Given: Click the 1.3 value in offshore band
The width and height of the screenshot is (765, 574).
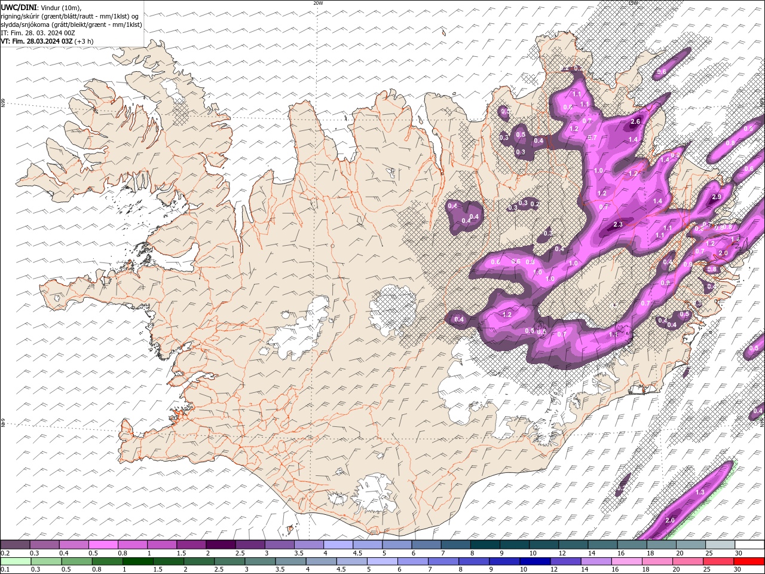Looking at the screenshot, I should click(x=700, y=492).
